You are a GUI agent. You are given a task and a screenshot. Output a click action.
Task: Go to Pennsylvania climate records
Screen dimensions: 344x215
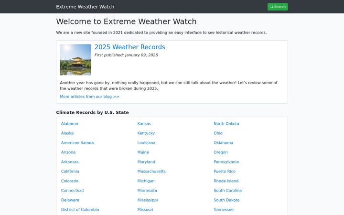coord(226,162)
